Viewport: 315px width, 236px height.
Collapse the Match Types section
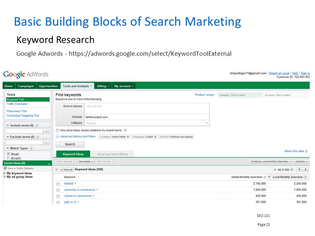pyautogui.click(x=8, y=148)
